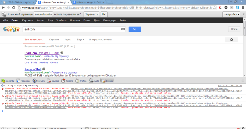Select the DevTools Console panel
Image resolution: width=246 pixels, height=129 pixels.
tap(107, 81)
